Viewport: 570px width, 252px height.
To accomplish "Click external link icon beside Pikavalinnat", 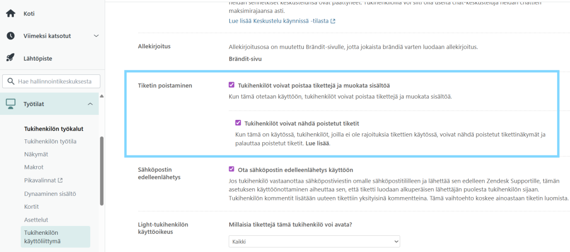I will 60,180.
